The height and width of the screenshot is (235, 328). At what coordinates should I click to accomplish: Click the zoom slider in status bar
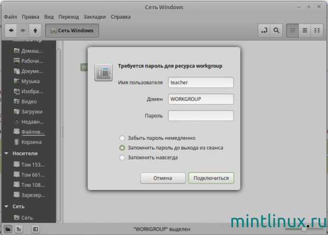(x=304, y=229)
